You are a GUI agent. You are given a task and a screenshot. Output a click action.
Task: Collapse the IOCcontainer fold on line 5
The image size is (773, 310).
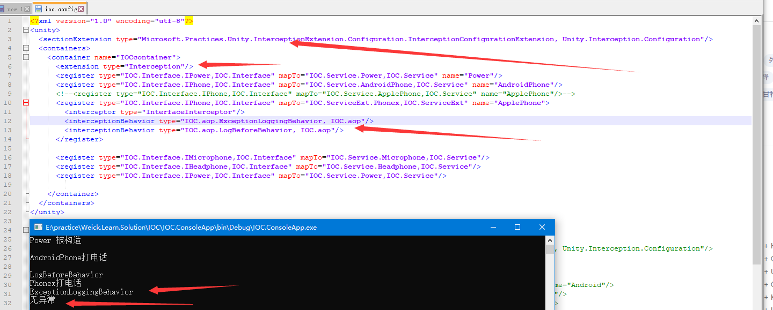26,57
